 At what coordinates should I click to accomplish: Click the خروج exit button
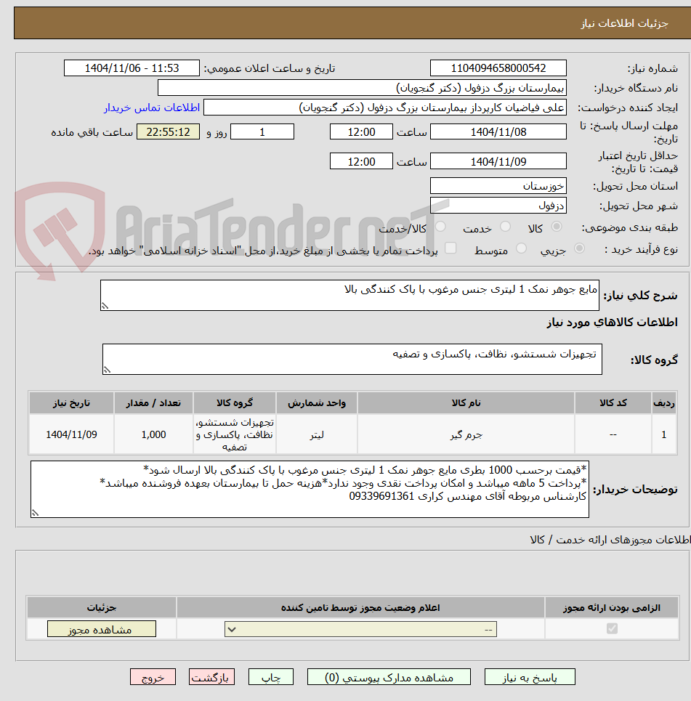tap(153, 677)
